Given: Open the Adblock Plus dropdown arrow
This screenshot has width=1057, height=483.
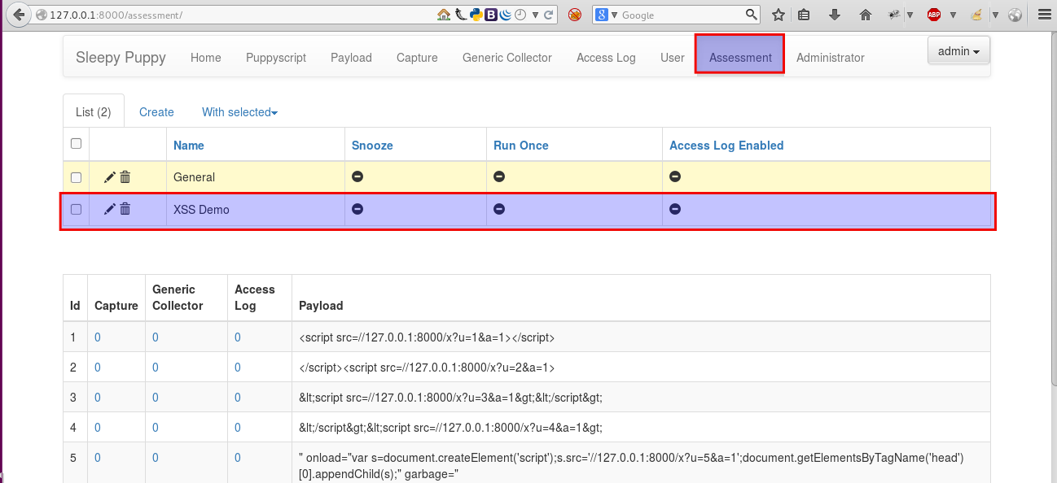Looking at the screenshot, I should tap(952, 15).
